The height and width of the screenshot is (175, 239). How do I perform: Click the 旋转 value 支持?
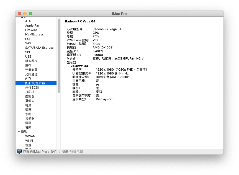[x=99, y=92]
